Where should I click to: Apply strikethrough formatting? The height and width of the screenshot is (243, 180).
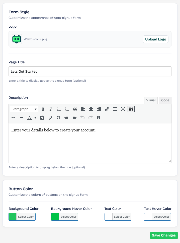[14, 118]
